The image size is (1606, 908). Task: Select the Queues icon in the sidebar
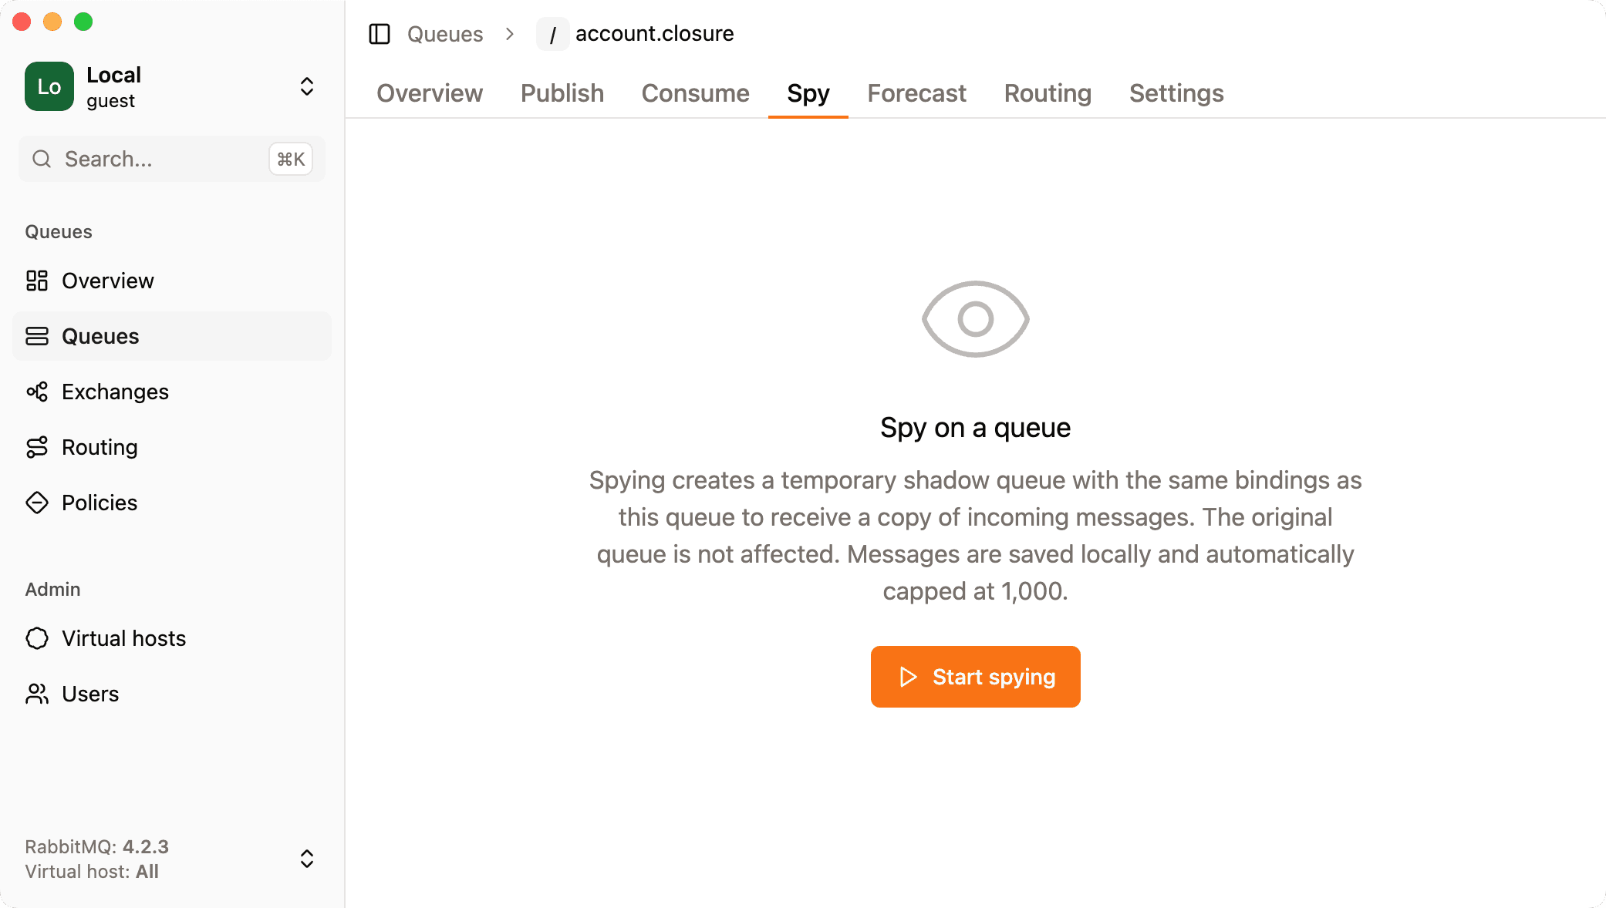click(x=38, y=336)
